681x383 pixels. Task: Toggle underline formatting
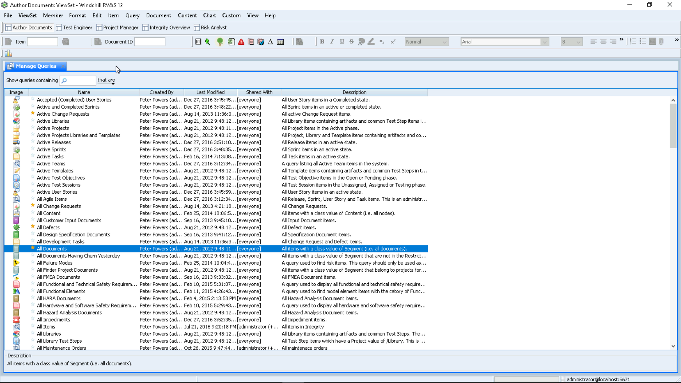pos(342,41)
